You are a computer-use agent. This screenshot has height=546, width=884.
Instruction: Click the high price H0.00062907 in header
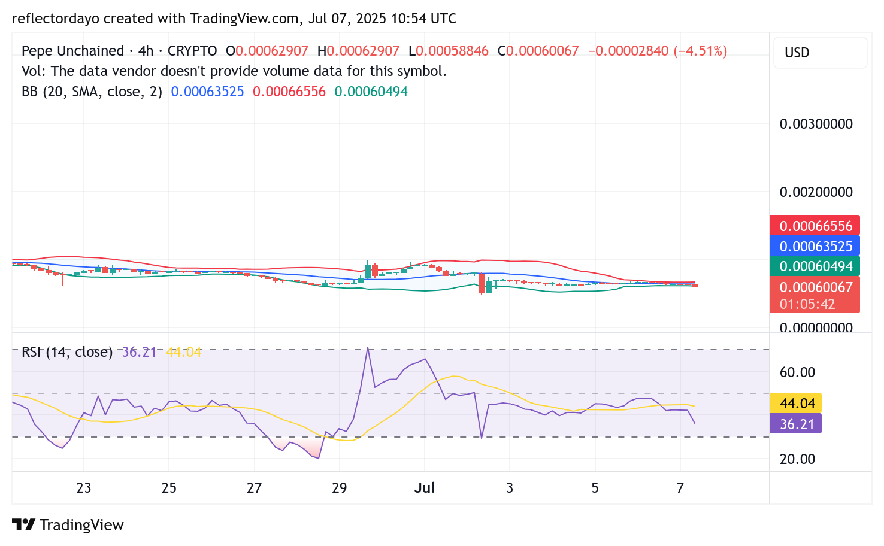coord(358,51)
